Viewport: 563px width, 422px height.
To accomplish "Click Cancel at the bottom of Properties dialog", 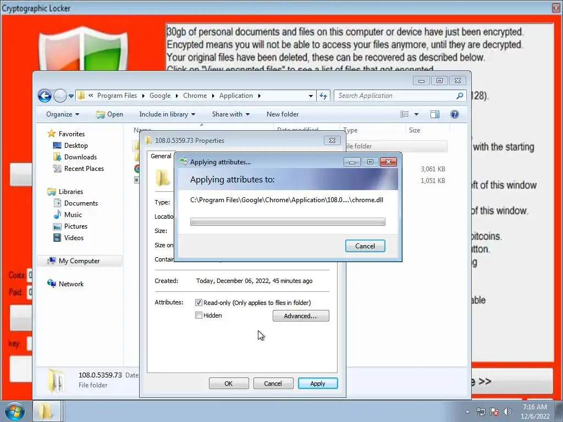I will coord(273,383).
